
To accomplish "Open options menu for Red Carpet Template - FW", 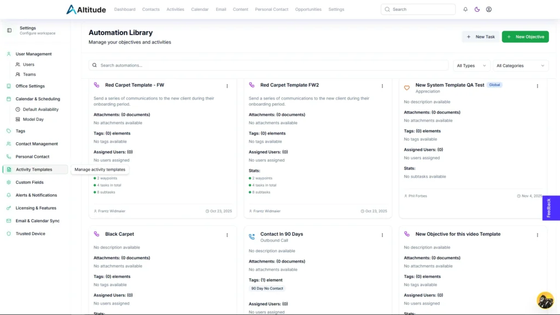I will (x=227, y=86).
